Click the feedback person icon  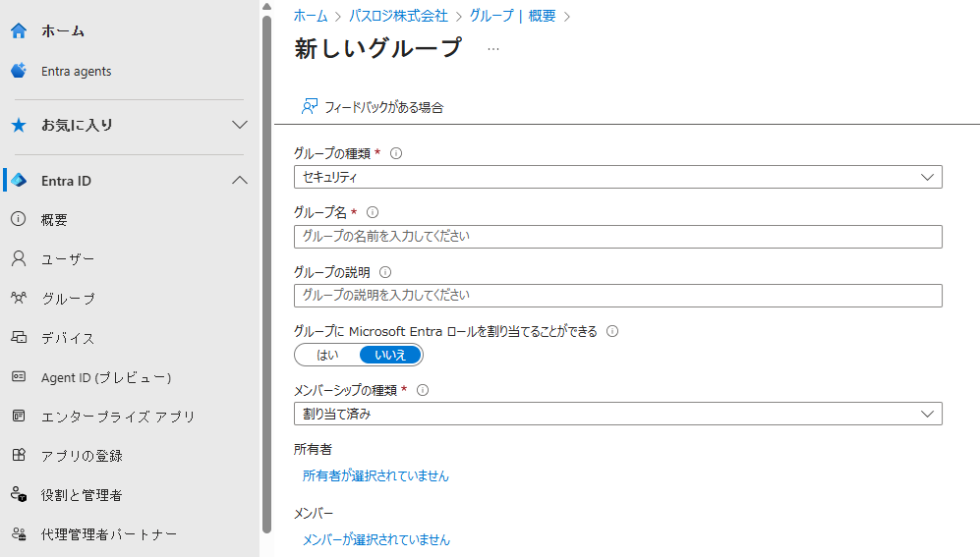310,107
